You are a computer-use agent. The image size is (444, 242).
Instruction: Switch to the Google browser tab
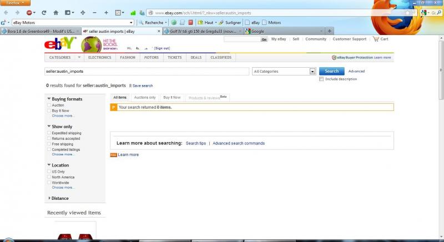[x=284, y=31]
